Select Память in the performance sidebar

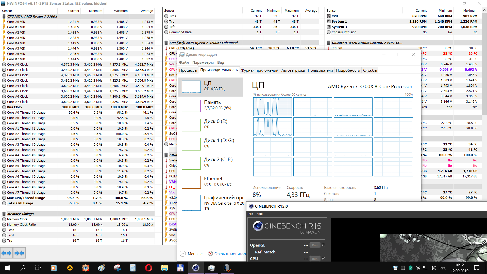[x=211, y=106]
